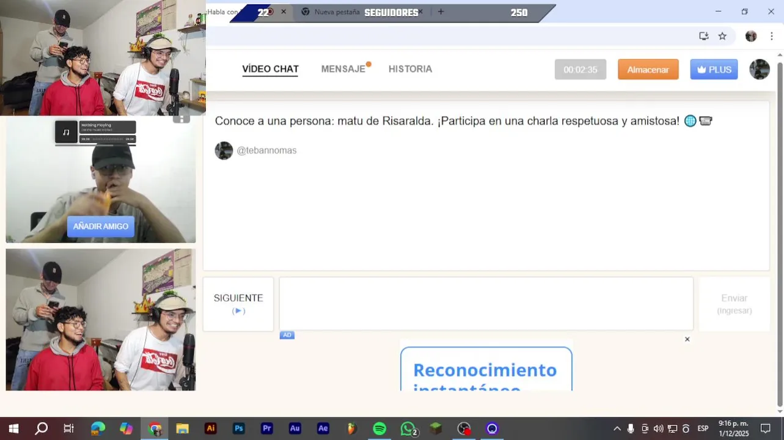
Task: Switch to the VÍDEO CHAT tab
Action: 270,69
